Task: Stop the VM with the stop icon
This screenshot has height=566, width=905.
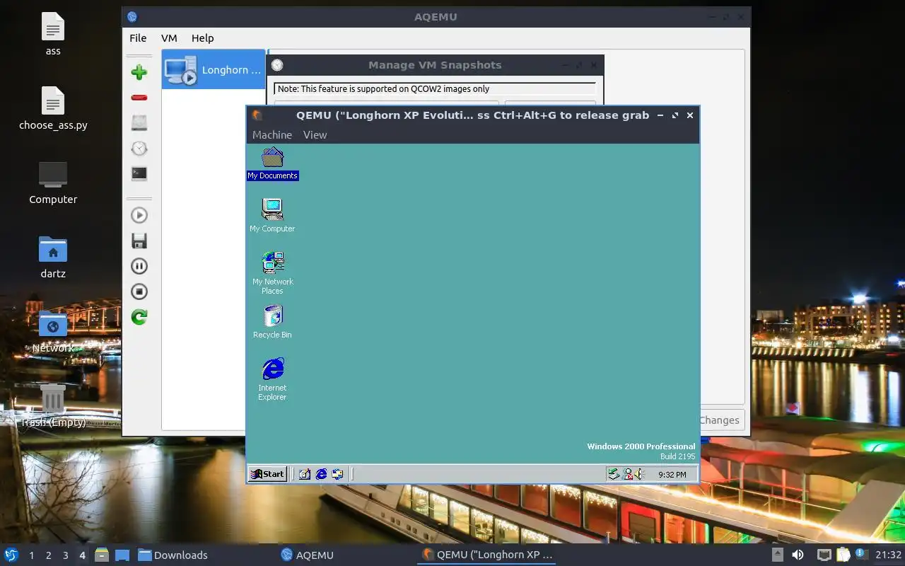Action: (139, 291)
